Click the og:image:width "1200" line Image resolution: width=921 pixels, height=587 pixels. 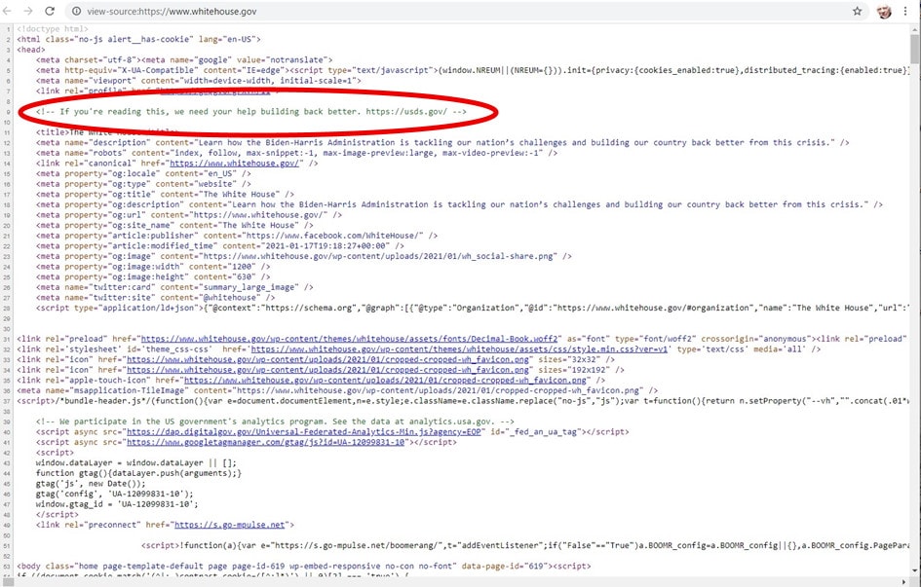coord(153,266)
